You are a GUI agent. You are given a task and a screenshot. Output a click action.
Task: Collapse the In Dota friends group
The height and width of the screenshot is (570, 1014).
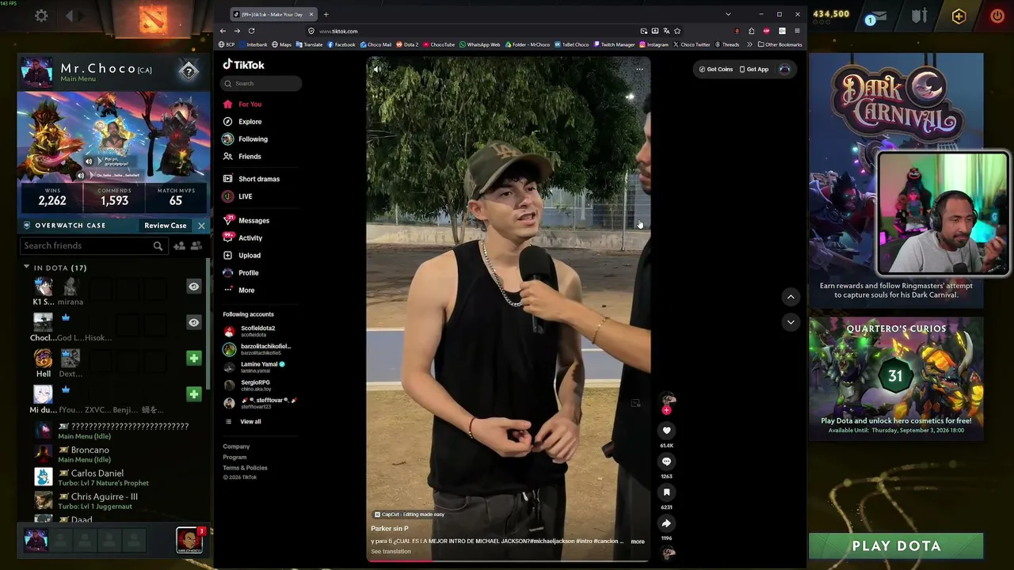[26, 268]
